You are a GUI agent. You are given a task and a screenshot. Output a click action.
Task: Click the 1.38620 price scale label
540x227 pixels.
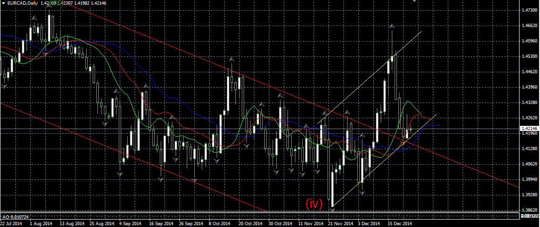point(529,210)
